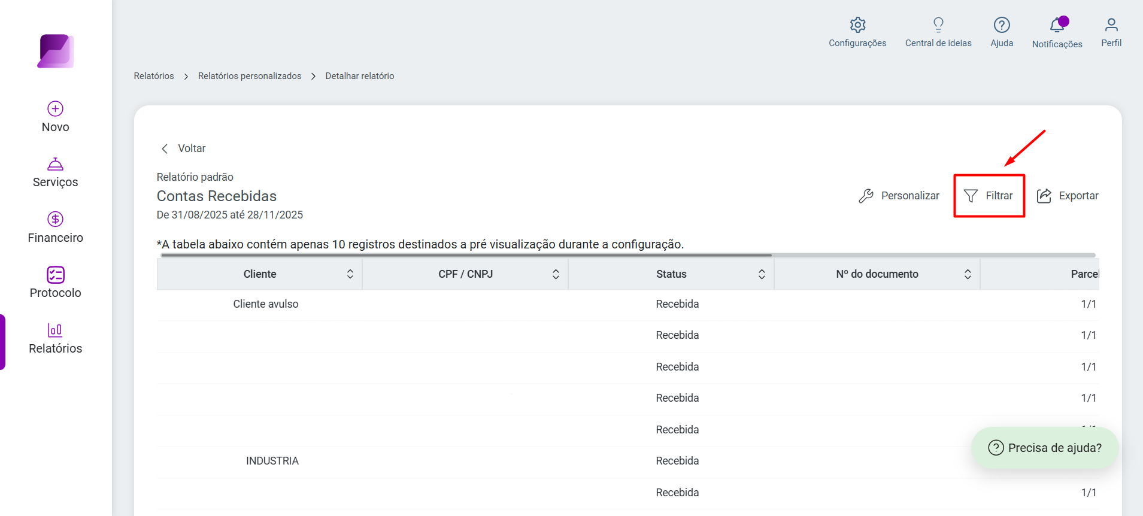Go to the Relatórios sidebar label
1143x516 pixels.
(56, 348)
